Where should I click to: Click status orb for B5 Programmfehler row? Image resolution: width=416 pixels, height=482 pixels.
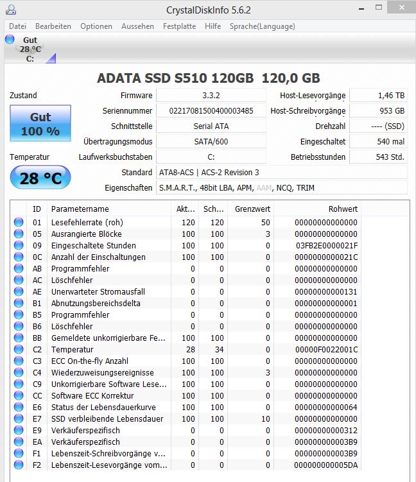tap(19, 314)
